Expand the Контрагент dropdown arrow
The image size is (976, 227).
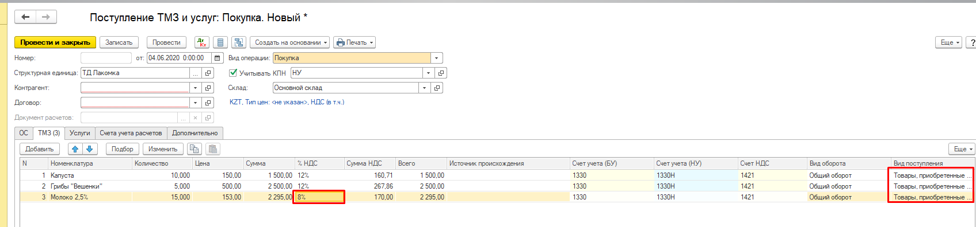click(196, 88)
